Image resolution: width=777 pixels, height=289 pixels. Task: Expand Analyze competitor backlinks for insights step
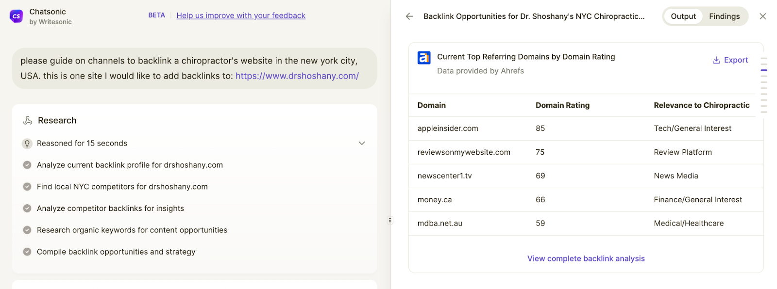click(110, 209)
